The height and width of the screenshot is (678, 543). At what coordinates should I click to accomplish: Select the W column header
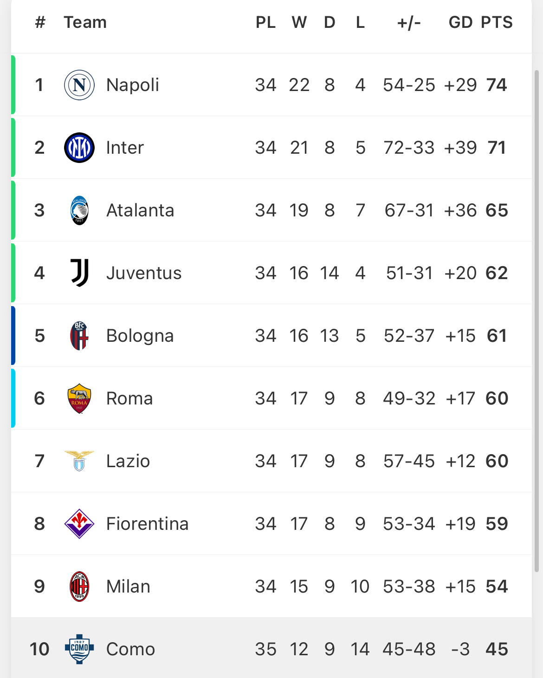point(299,22)
